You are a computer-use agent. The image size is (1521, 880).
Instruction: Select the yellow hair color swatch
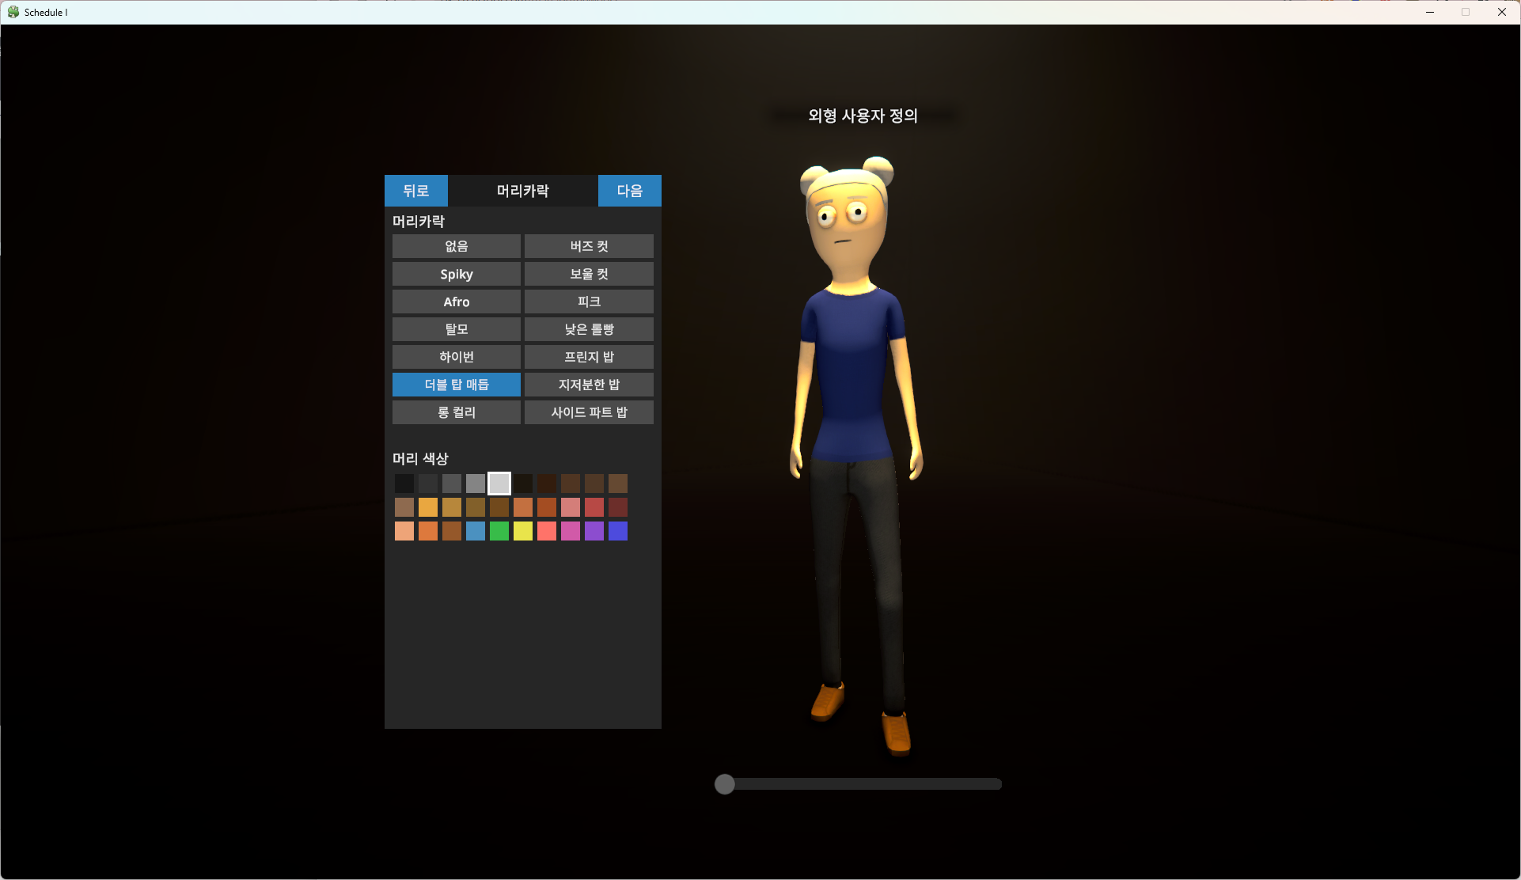tap(523, 531)
